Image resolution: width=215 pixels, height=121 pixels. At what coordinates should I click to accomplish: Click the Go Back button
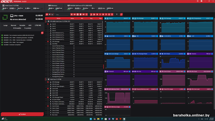(22, 114)
